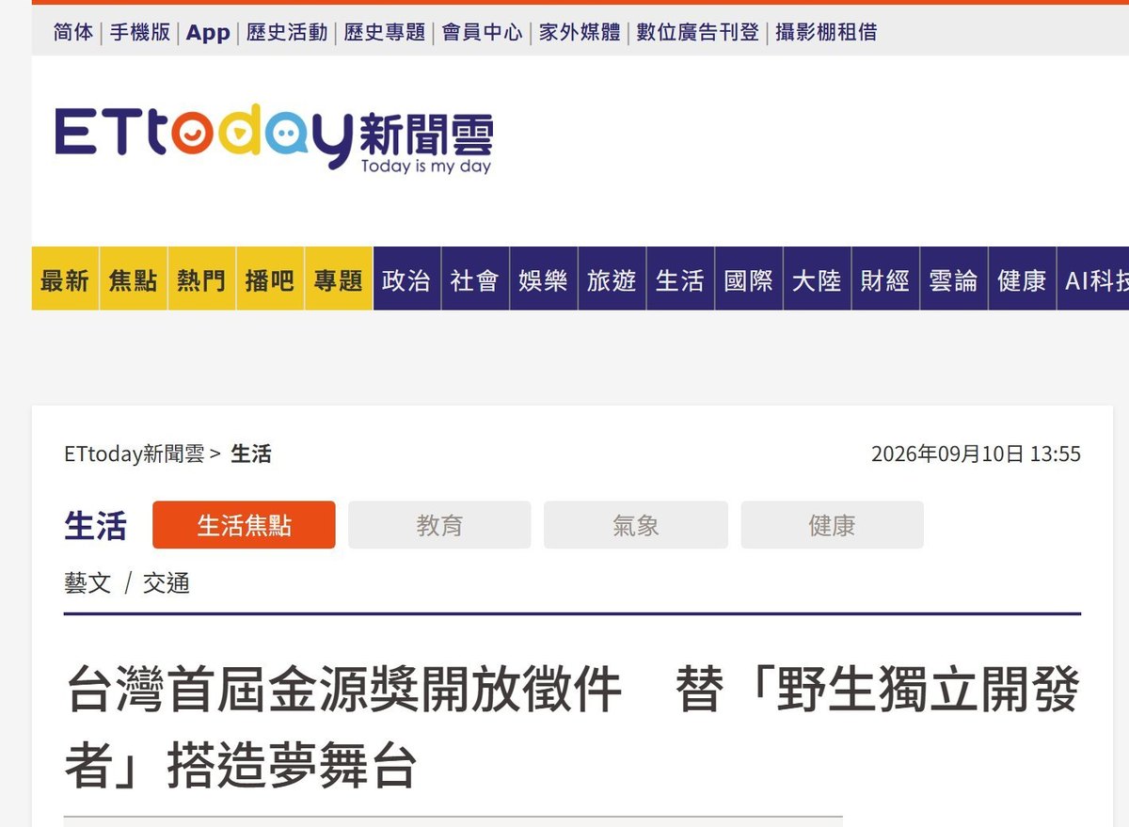The width and height of the screenshot is (1129, 827).
Task: Open the App link in top bar
Action: (x=208, y=32)
